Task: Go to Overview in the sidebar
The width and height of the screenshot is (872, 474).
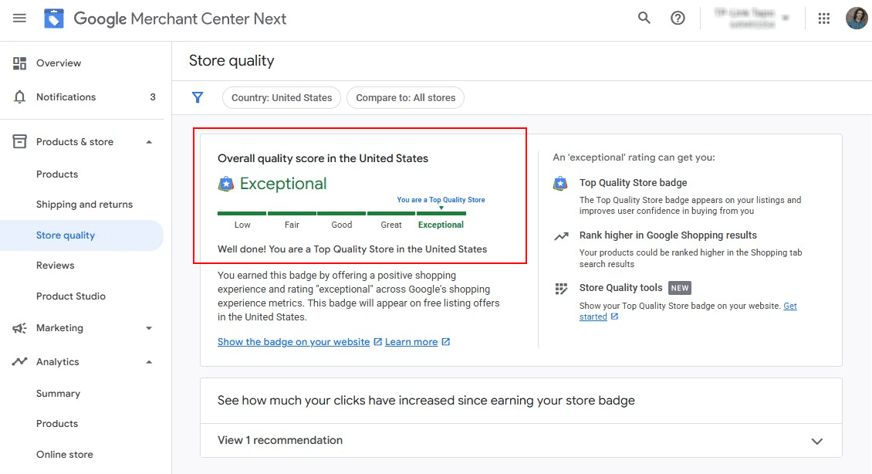Action: 59,63
